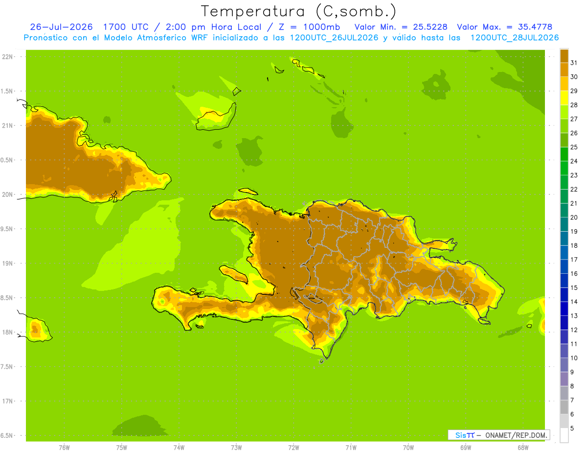Click the latitude label '6.5N'
Image resolution: width=587 pixels, height=454 pixels.
pos(7,435)
